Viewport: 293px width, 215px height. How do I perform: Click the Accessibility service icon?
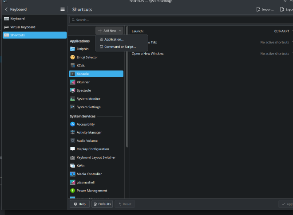pos(72,124)
